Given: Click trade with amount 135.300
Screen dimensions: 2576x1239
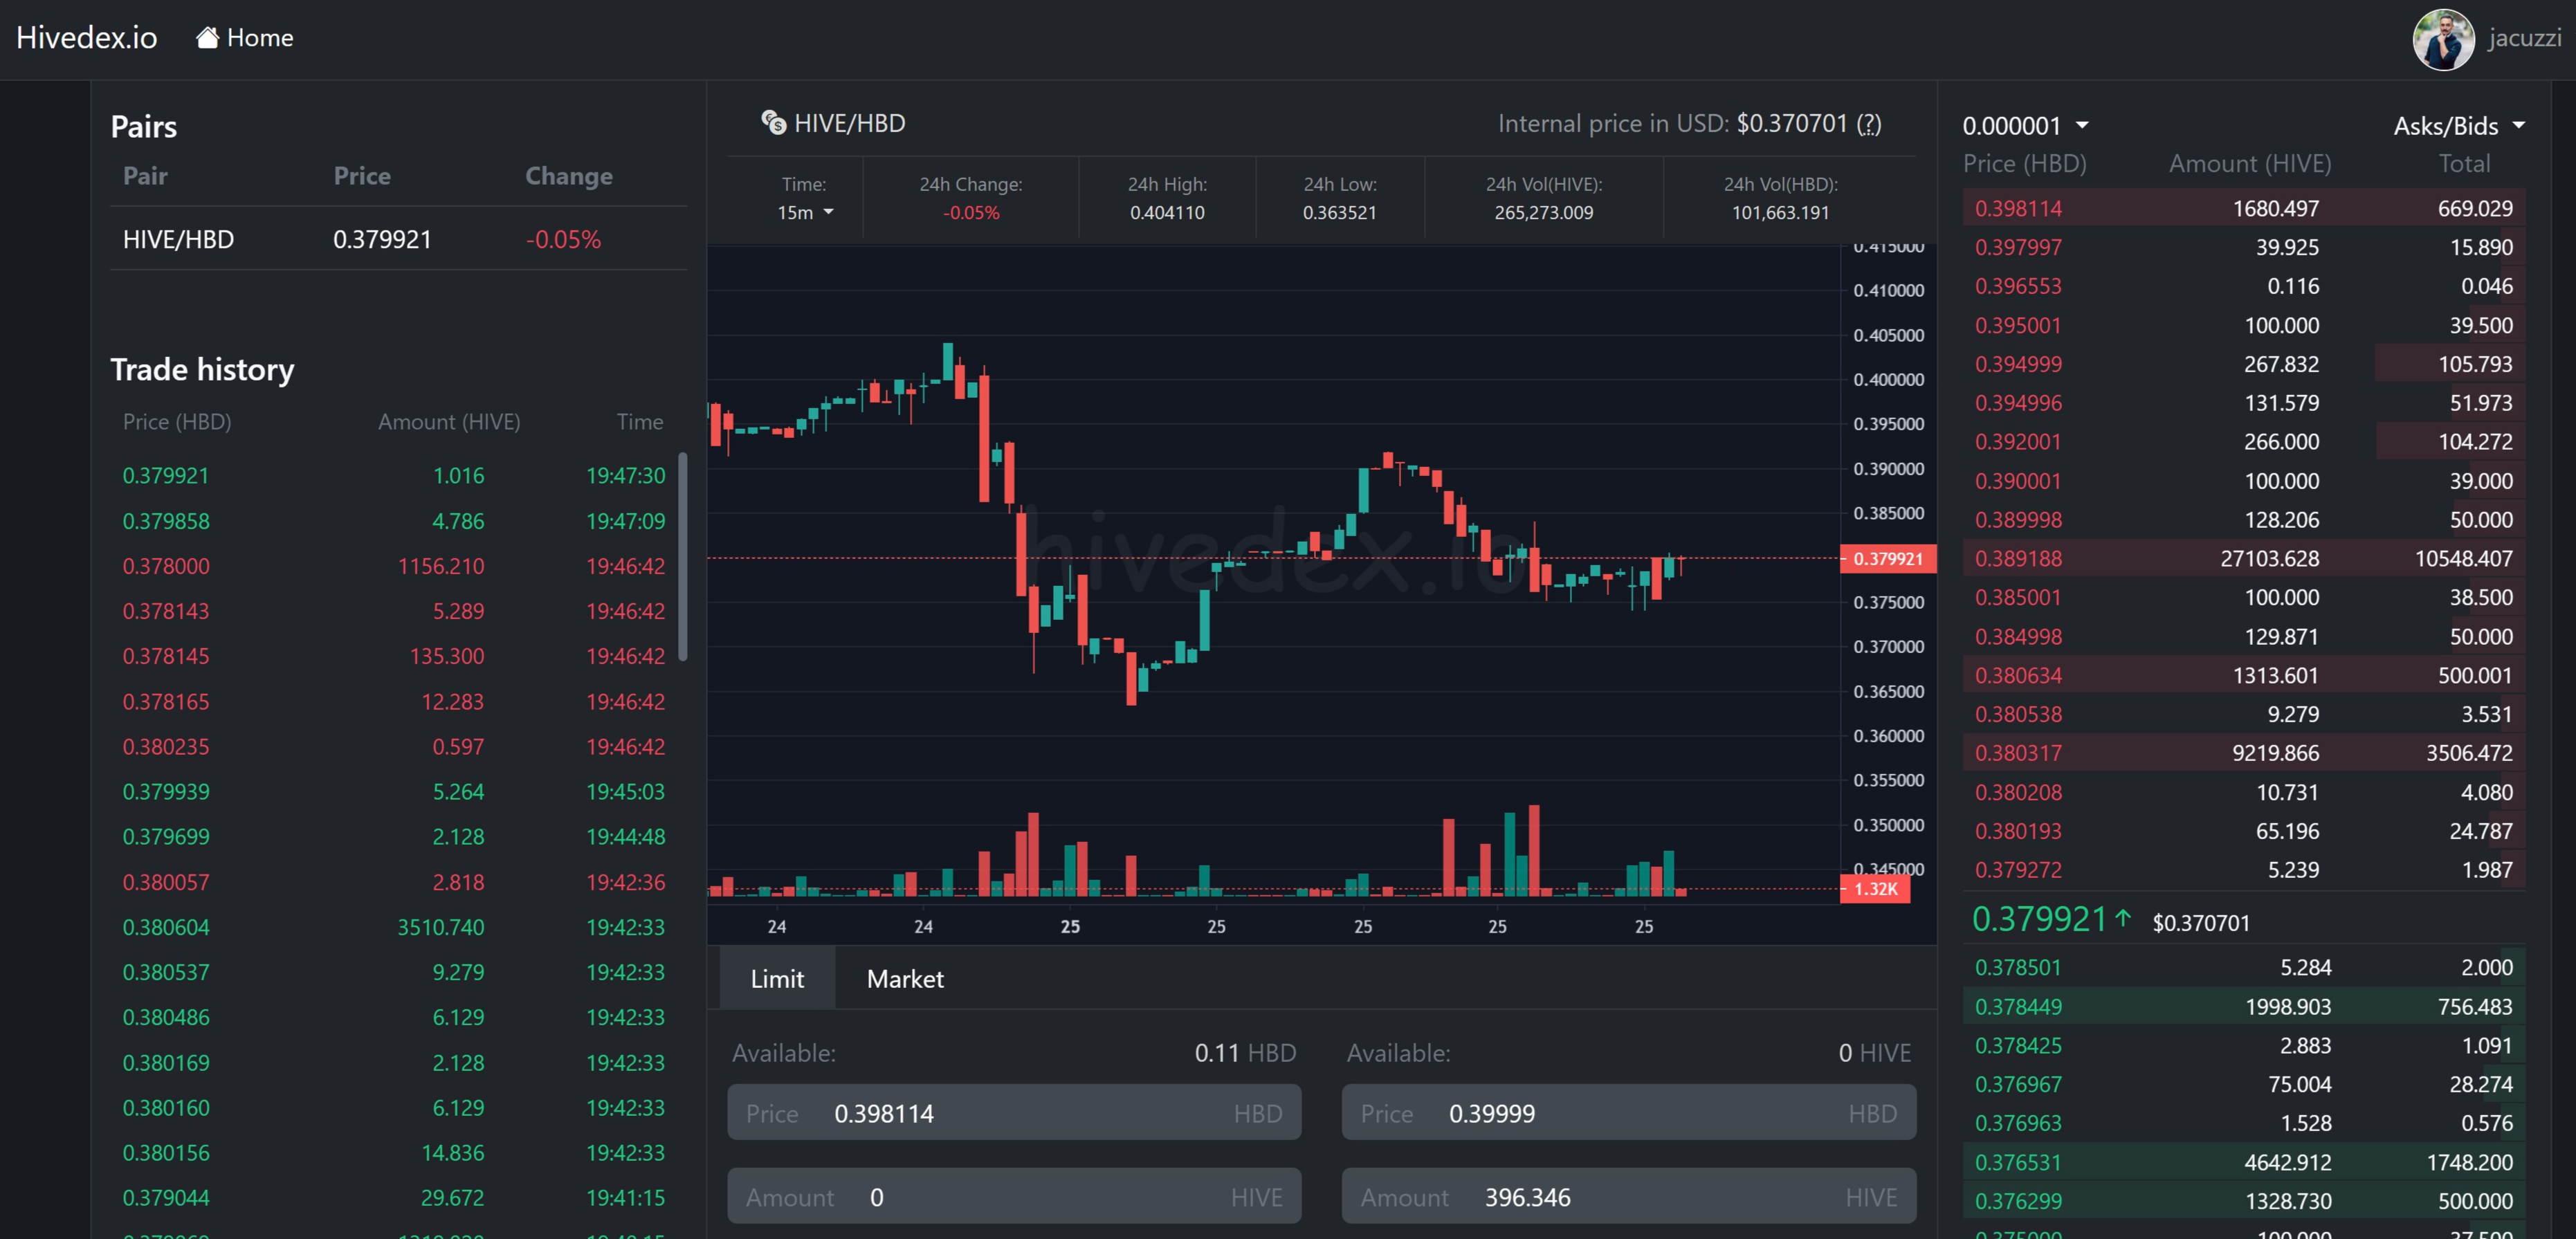Looking at the screenshot, I should (x=394, y=656).
